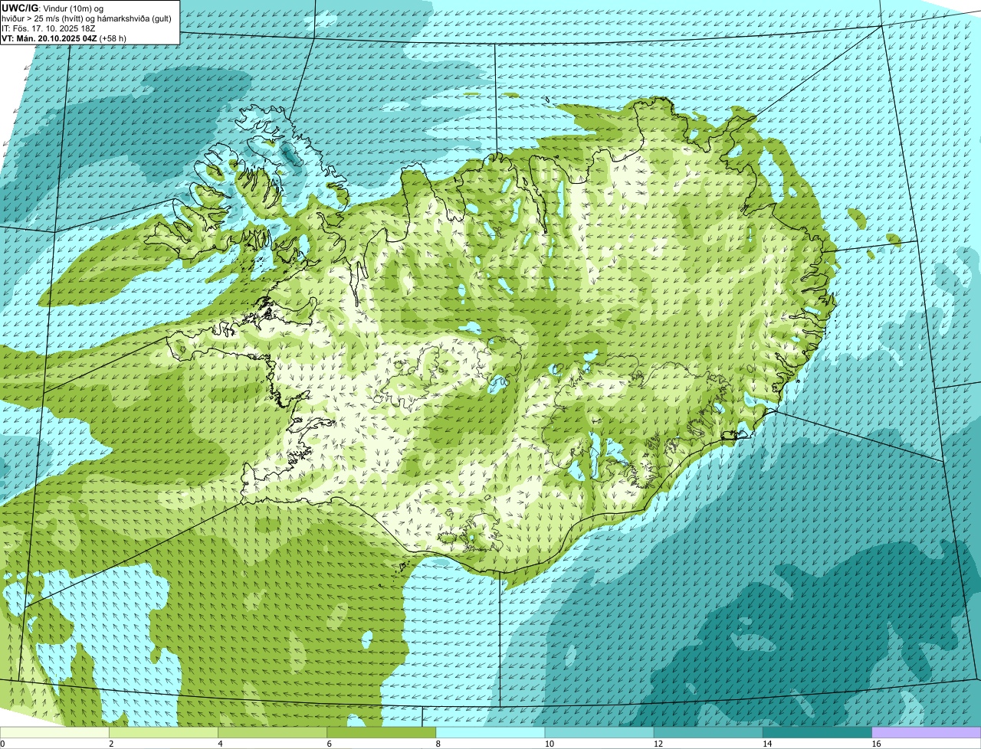Click the legend scale label "0"

point(2,744)
